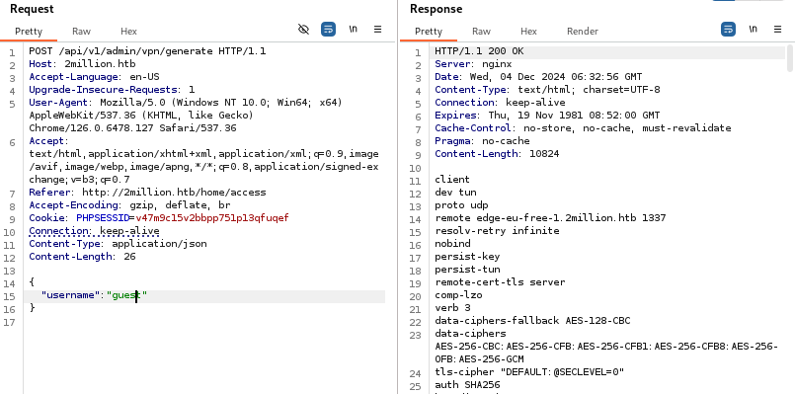795x394 pixels.
Task: Click the "auth SHA256" response line
Action: (467, 385)
